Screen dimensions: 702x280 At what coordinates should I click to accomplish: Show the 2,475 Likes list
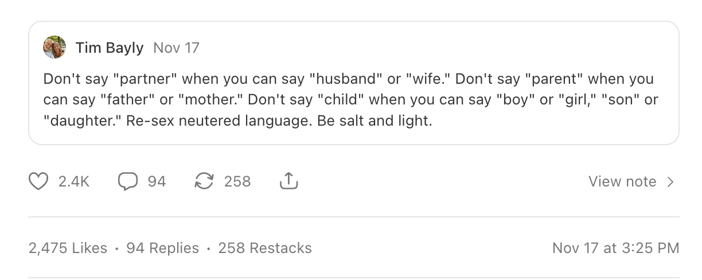point(68,248)
